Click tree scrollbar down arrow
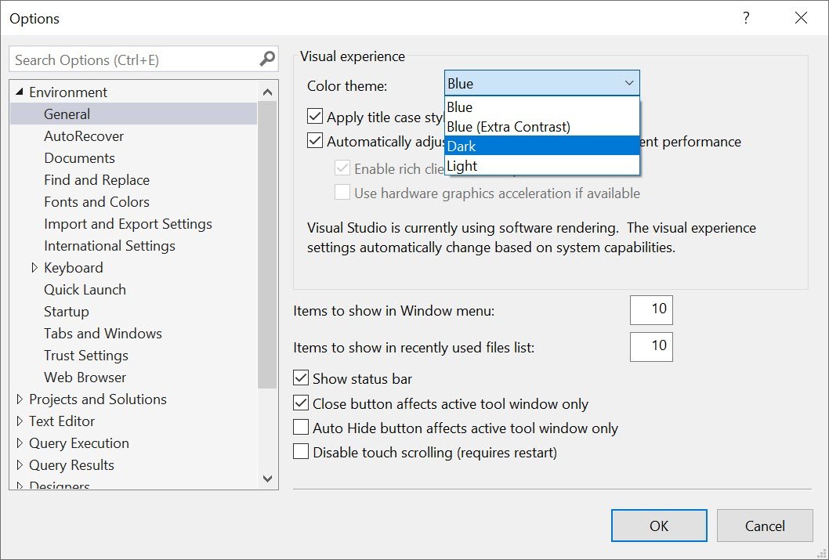Screen dimensions: 829x560 (x=267, y=479)
